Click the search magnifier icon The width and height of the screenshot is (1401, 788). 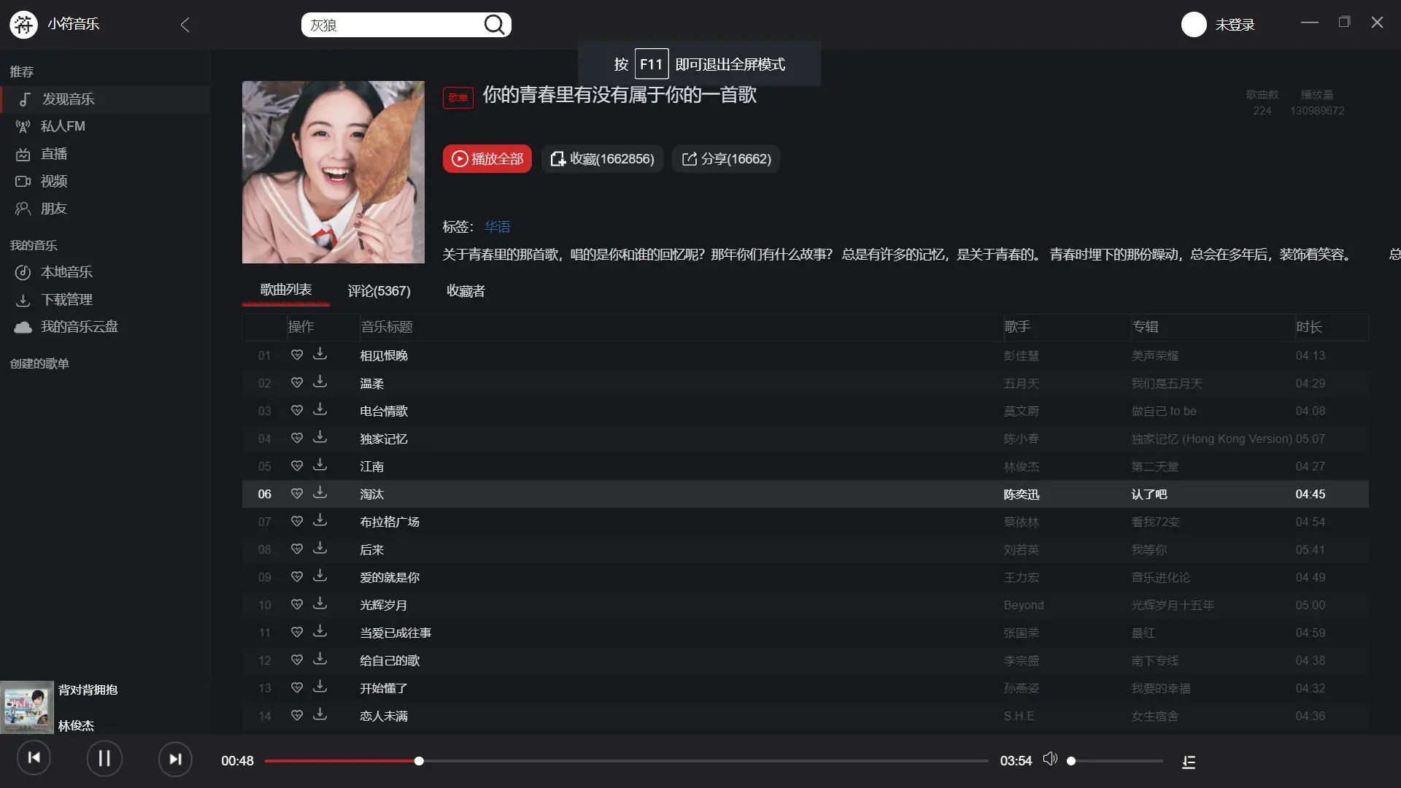[494, 25]
